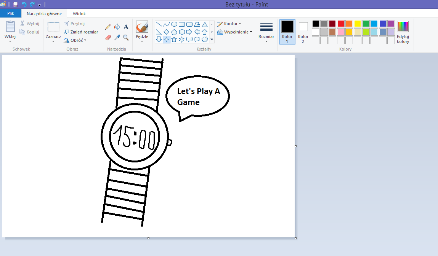
Task: Choose the Right arrow shape
Action: (189, 32)
